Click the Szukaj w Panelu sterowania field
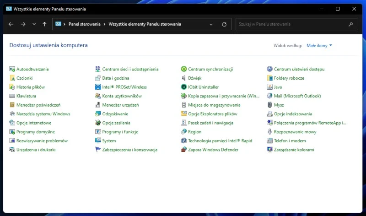Viewport: 366px width, 216px height. pos(292,24)
